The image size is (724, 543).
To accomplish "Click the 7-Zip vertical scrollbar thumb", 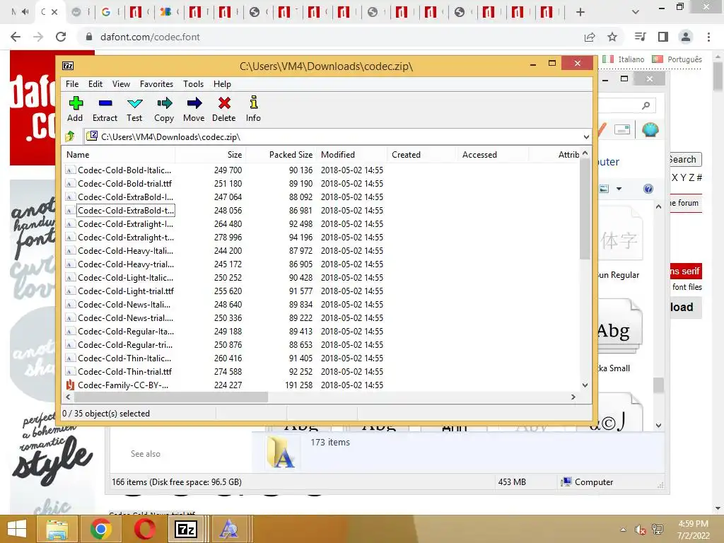I will point(585,209).
